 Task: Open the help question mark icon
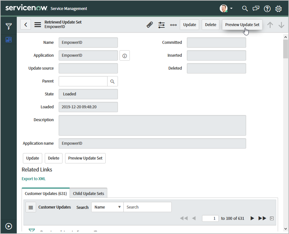click(267, 9)
